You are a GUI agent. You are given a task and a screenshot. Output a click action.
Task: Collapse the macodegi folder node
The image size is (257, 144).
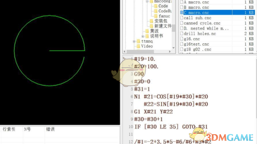[147, 1]
